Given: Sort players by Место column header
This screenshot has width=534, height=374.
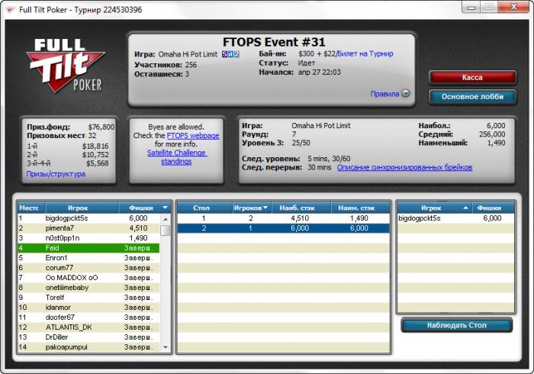Looking at the screenshot, I should coord(31,208).
